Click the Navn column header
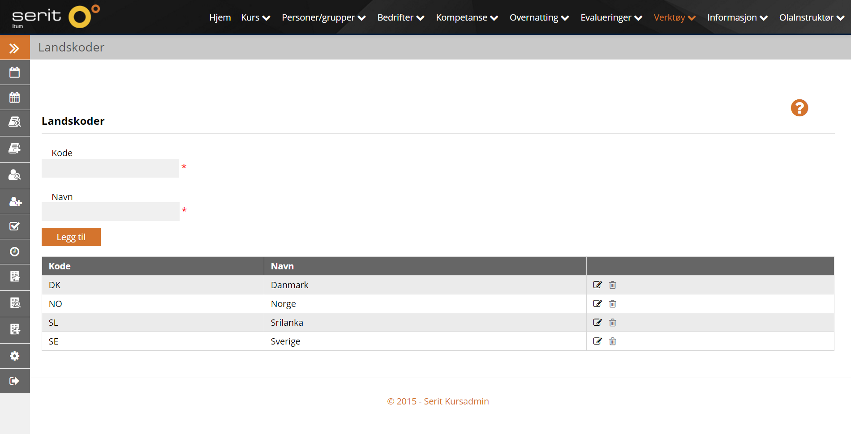The width and height of the screenshot is (851, 434). click(x=425, y=266)
